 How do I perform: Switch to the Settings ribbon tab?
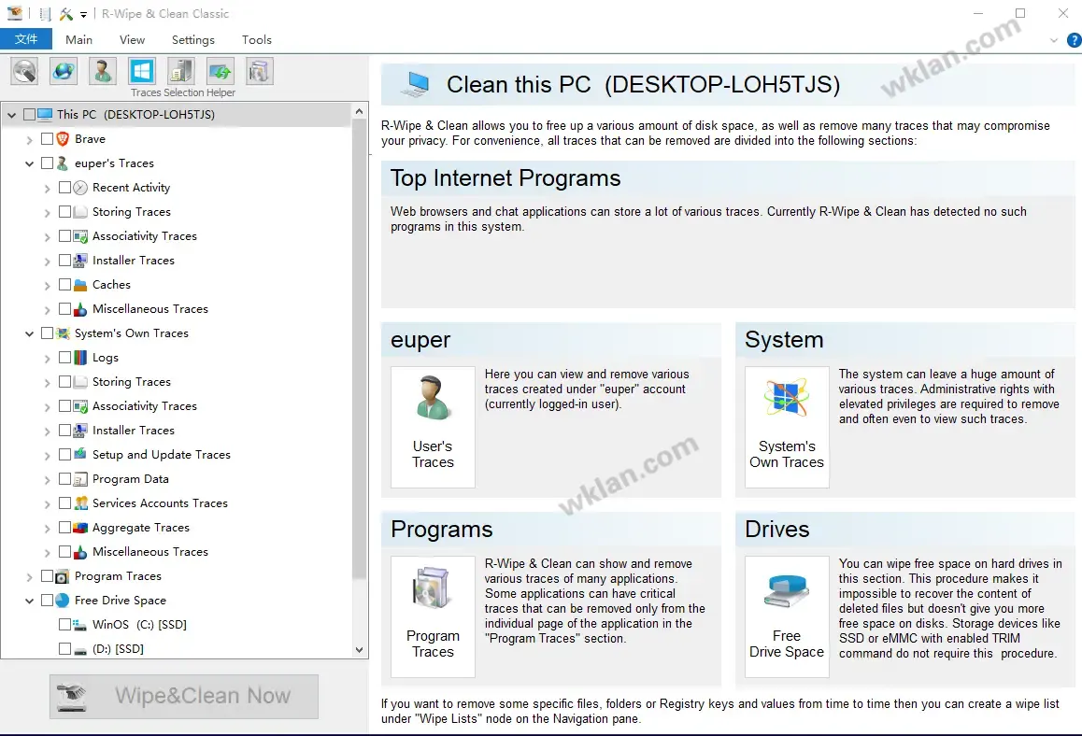pyautogui.click(x=193, y=39)
